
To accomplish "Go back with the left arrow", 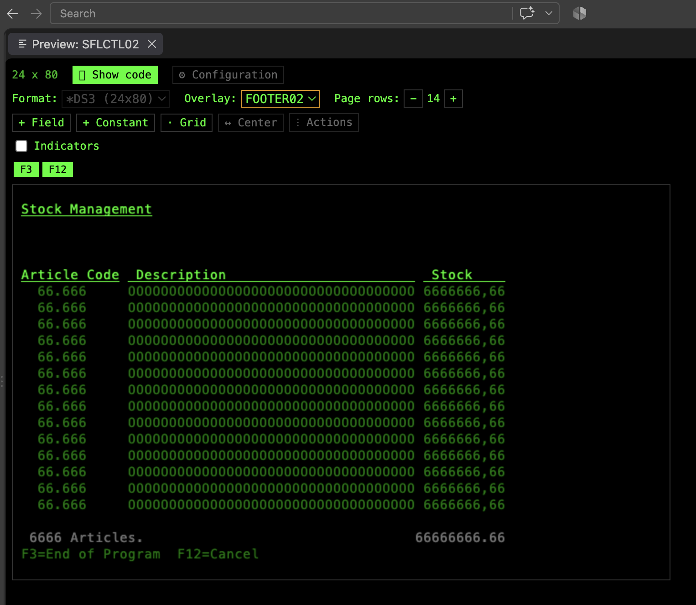I will pos(13,14).
